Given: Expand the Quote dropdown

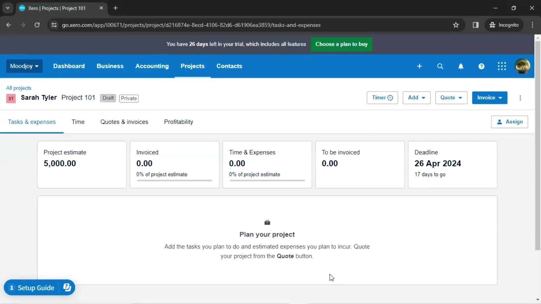Looking at the screenshot, I should [x=451, y=98].
